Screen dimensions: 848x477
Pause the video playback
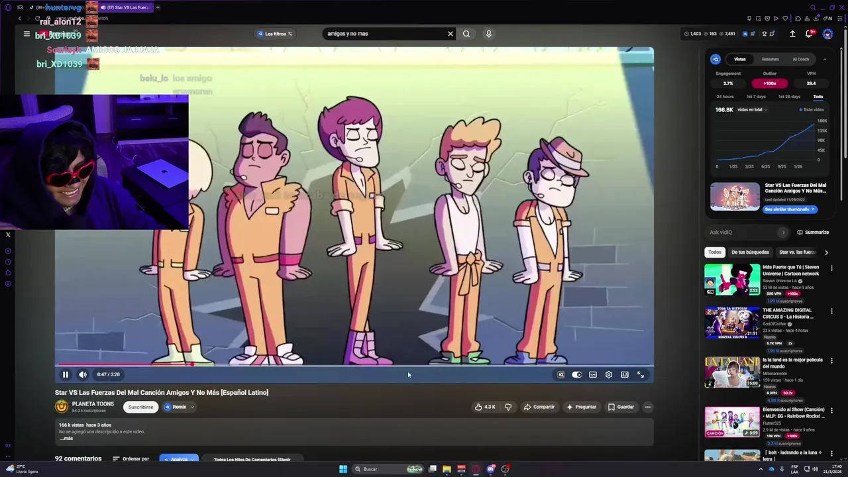coord(66,374)
